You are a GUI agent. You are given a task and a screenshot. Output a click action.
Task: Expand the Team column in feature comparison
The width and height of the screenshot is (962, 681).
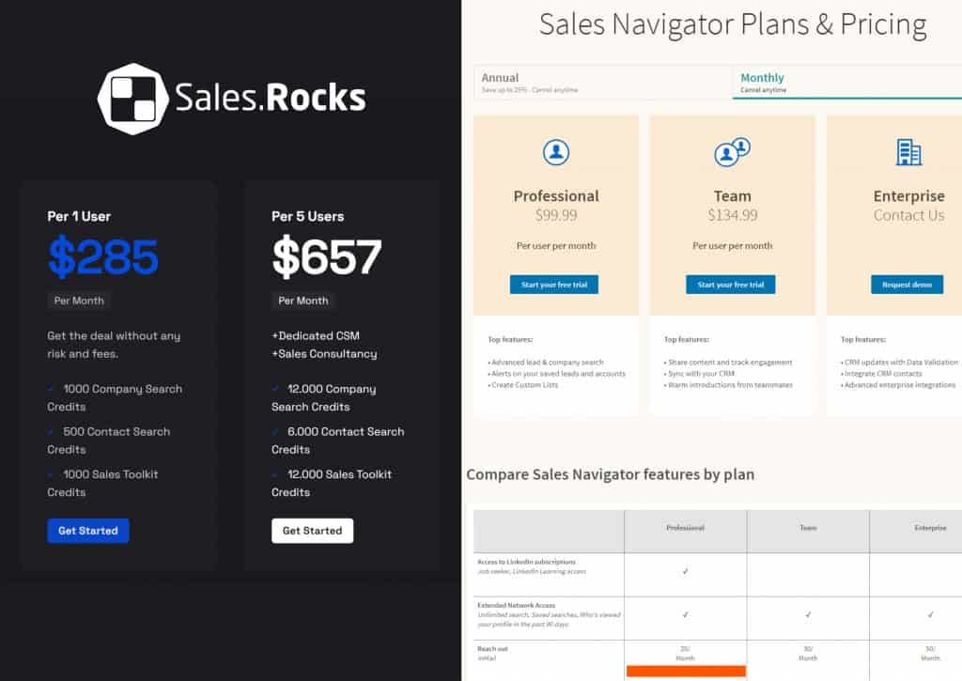809,529
